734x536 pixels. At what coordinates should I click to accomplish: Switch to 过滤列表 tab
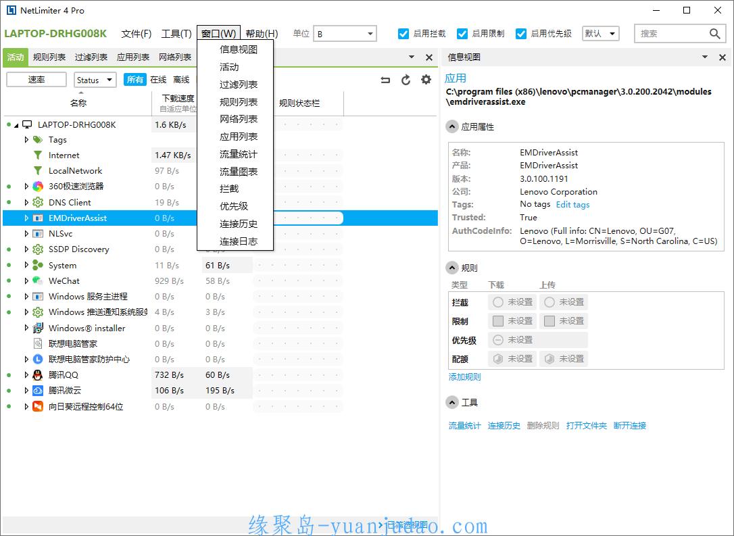point(91,57)
